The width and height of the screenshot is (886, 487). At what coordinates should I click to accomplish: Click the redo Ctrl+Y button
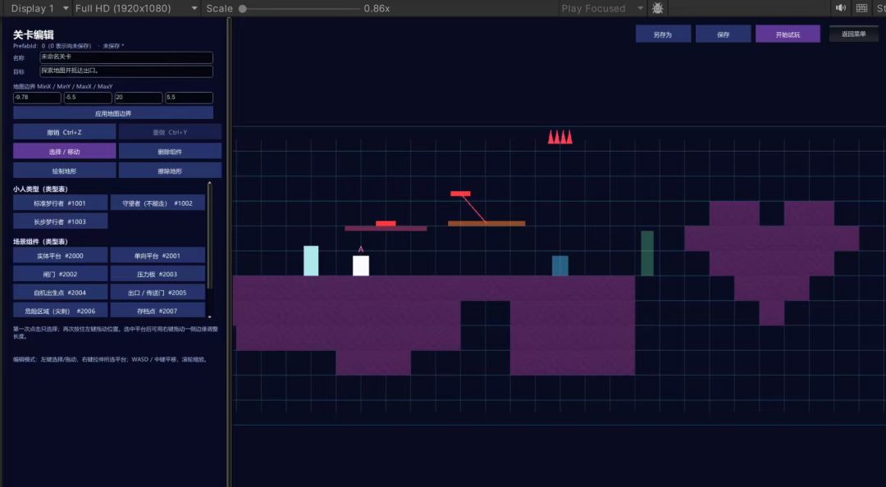170,132
